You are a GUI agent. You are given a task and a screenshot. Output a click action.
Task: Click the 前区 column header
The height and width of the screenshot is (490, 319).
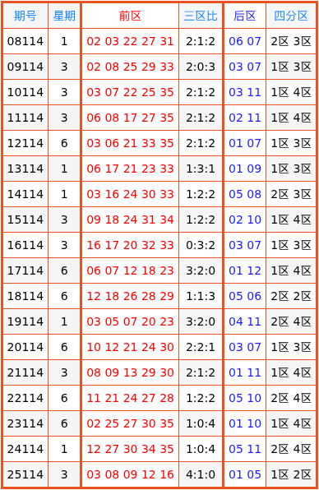pyautogui.click(x=130, y=16)
